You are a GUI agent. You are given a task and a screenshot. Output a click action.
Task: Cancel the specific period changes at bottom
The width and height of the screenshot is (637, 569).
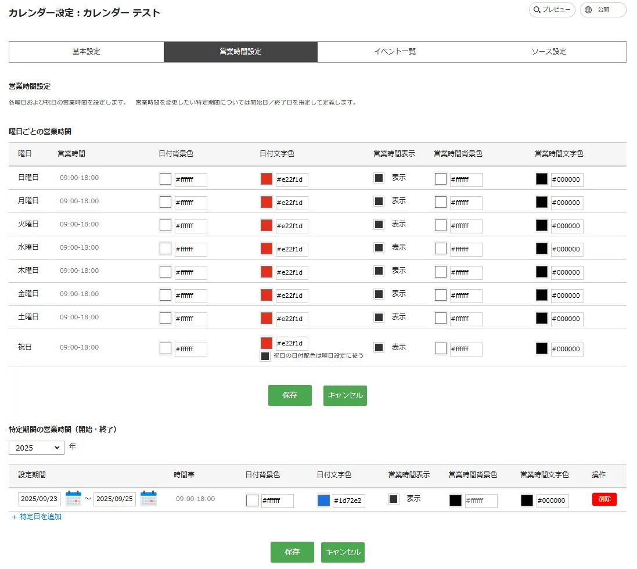343,552
